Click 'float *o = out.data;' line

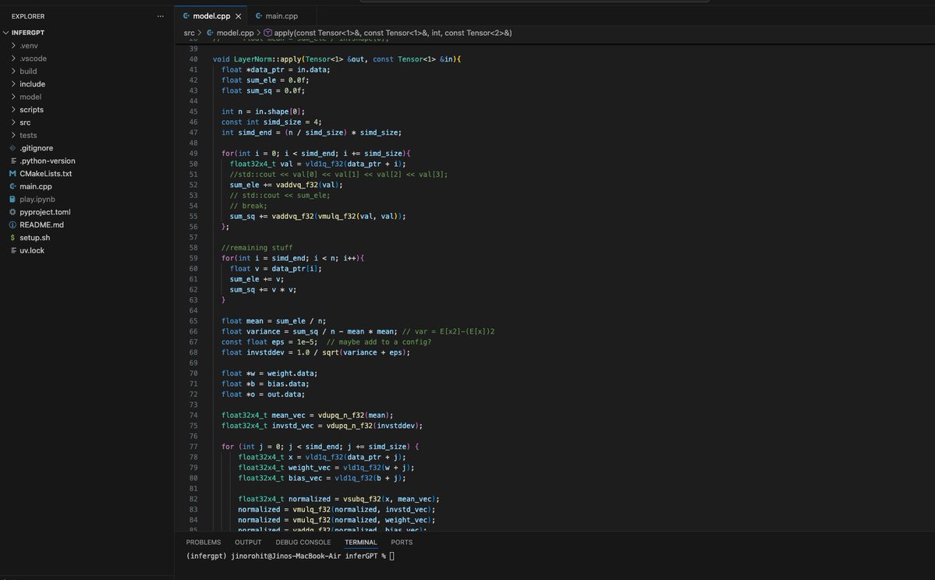point(263,394)
